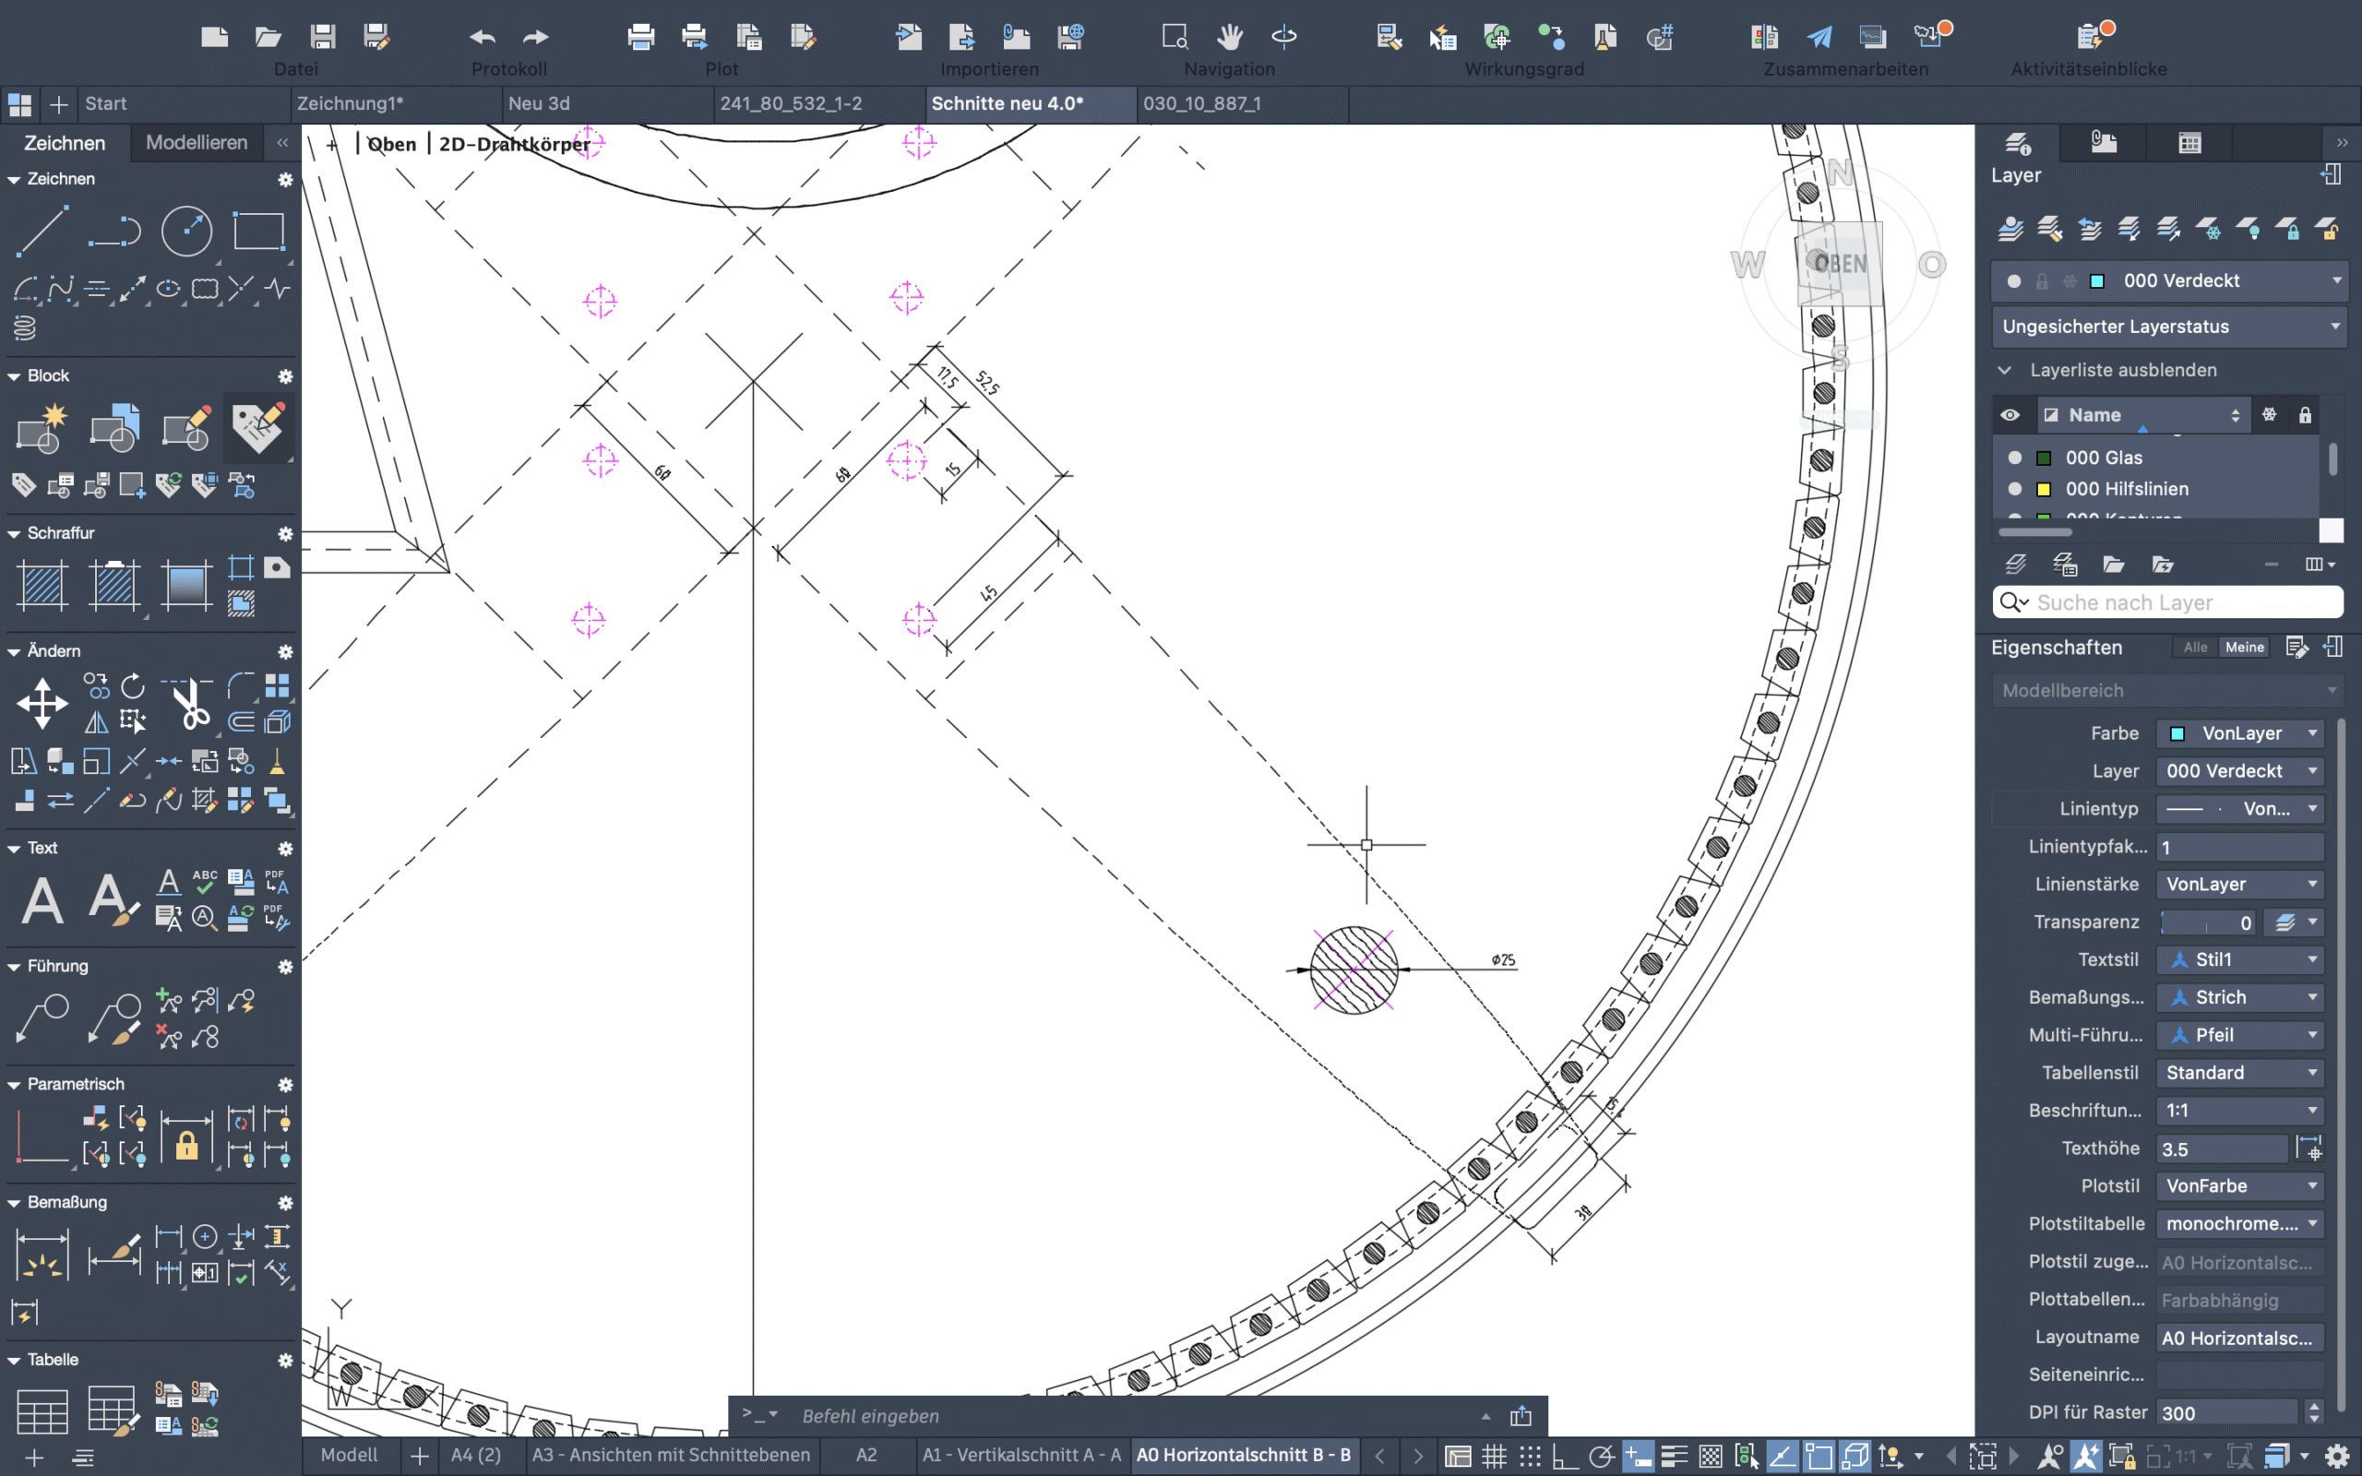Select the Circle drawing tool
This screenshot has width=2362, height=1476.
click(186, 232)
